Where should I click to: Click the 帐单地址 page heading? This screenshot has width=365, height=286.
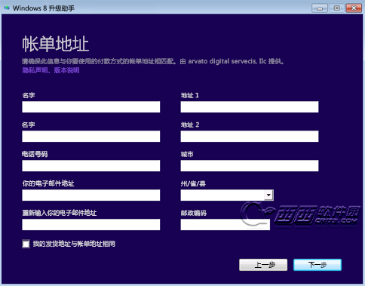pyautogui.click(x=56, y=44)
